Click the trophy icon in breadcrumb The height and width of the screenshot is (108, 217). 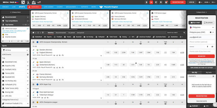click(x=43, y=33)
